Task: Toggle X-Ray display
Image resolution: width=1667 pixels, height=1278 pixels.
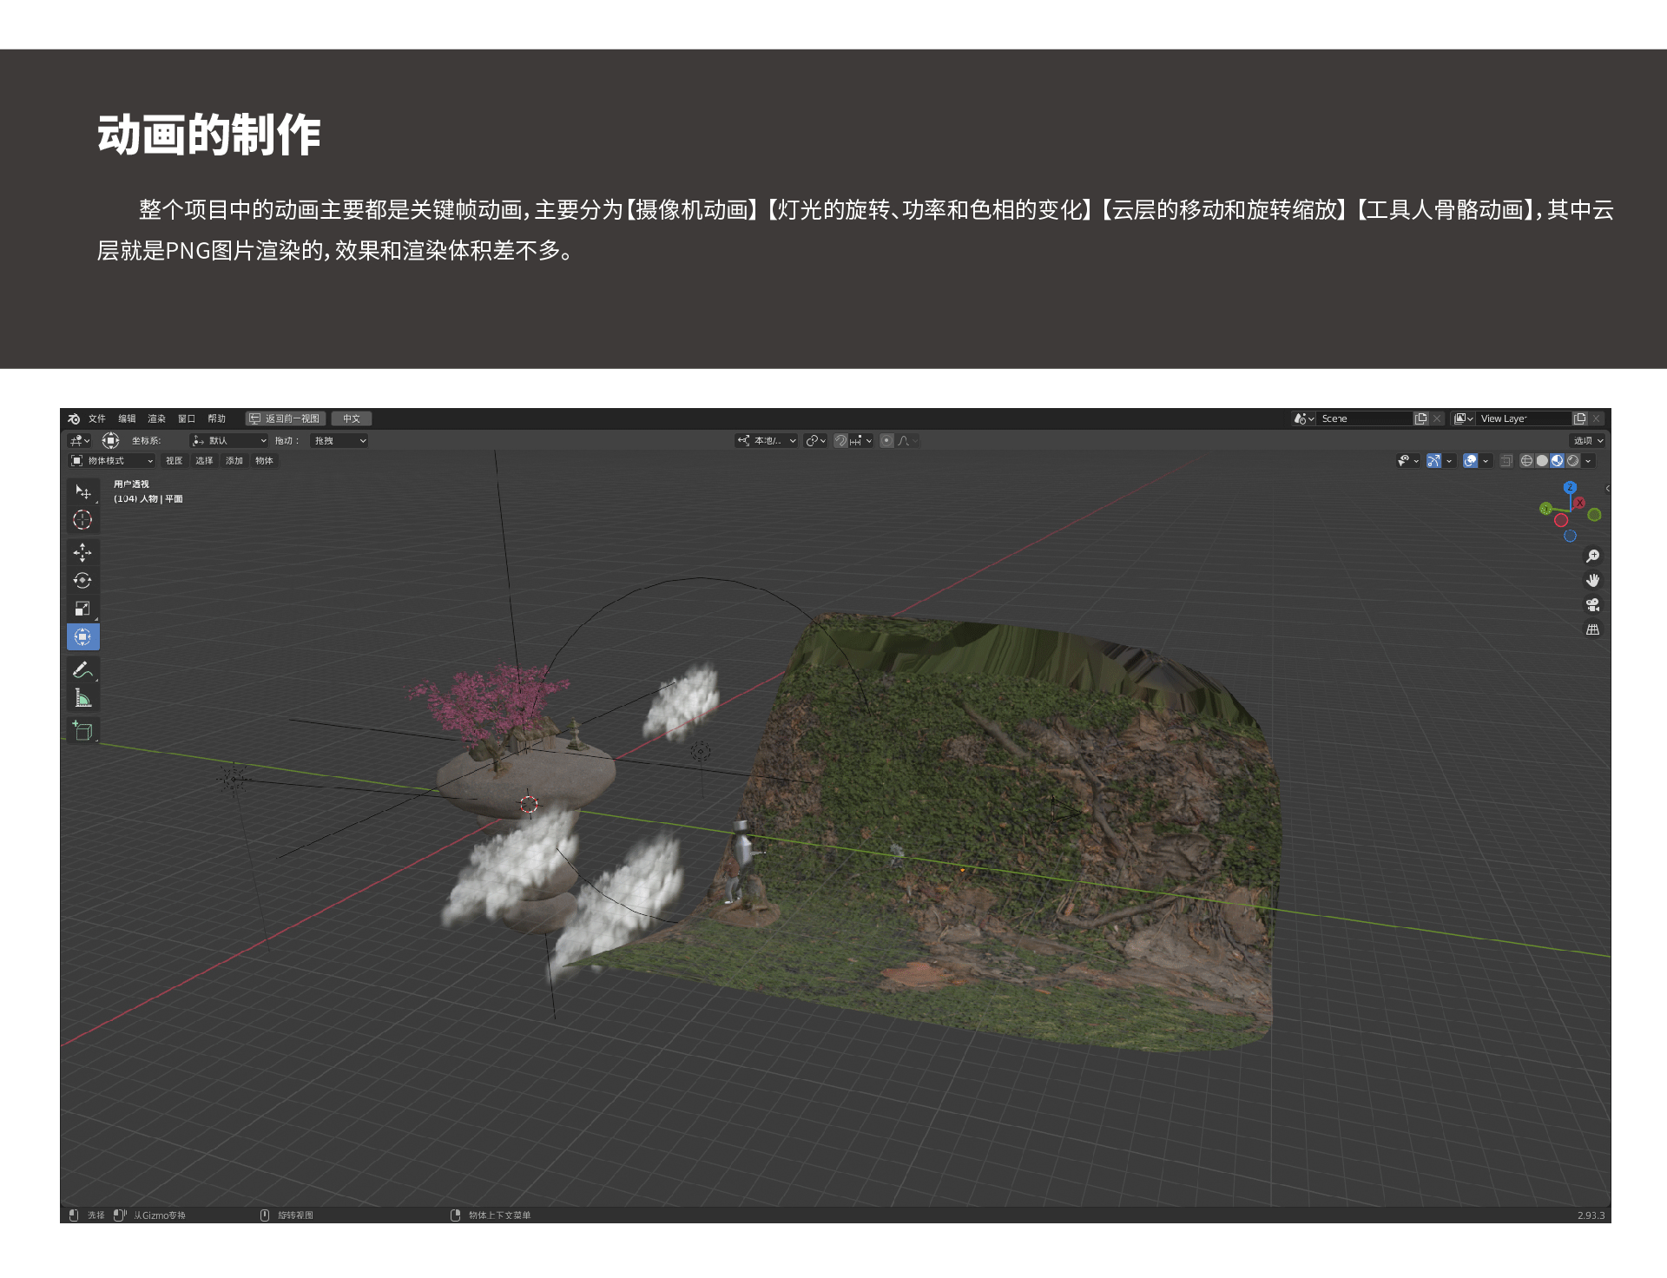Action: (x=1506, y=461)
